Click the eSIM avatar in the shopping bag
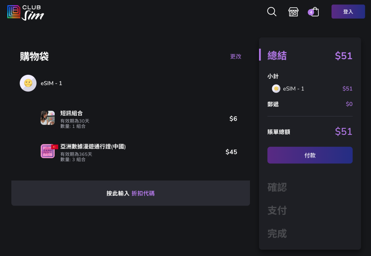 pyautogui.click(x=28, y=83)
